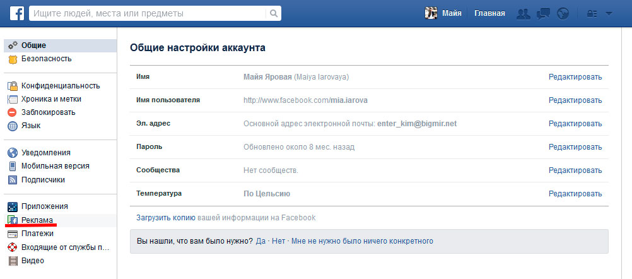Open the privacy shortcuts lock icon
Screen dimensions: 632x279
(x=592, y=13)
